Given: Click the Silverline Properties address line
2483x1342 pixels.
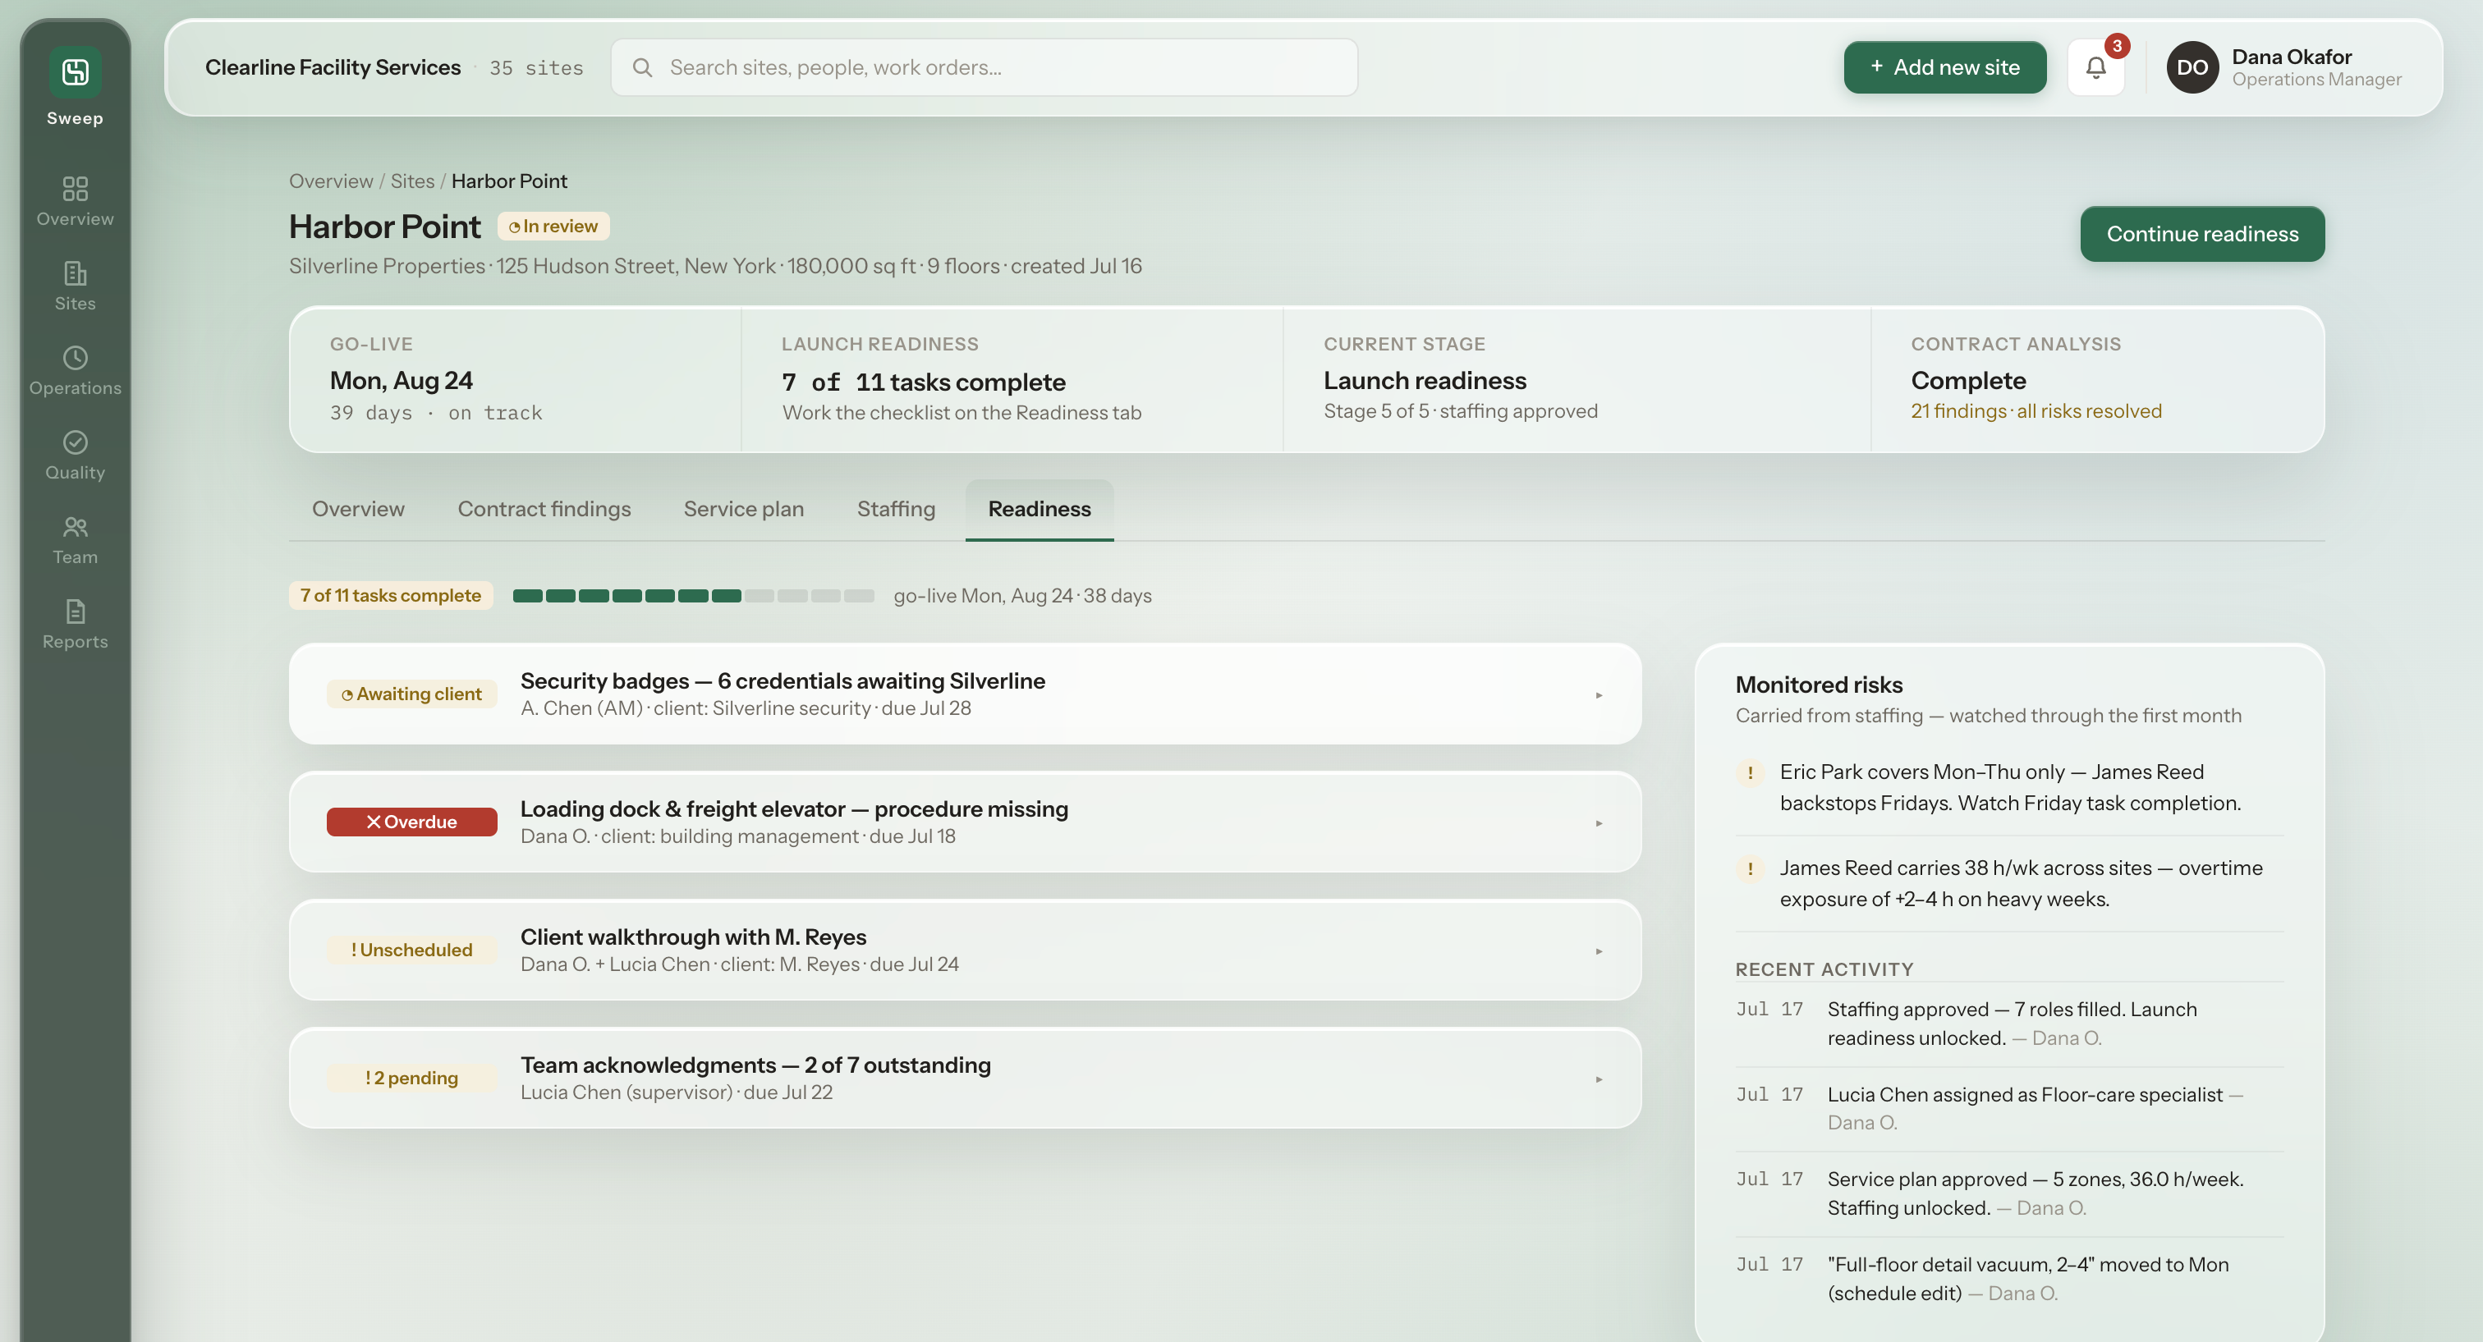Looking at the screenshot, I should [715, 266].
